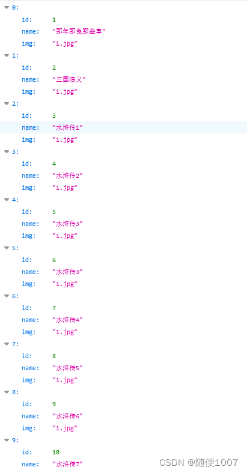The height and width of the screenshot is (473, 247).
Task: Click id value 8 in item 7
Action: pyautogui.click(x=54, y=356)
